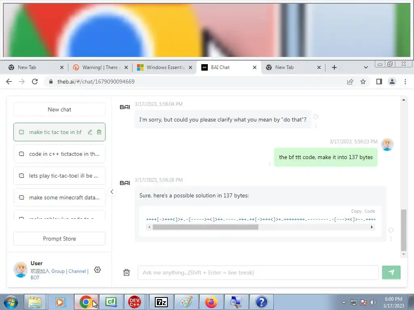Viewport: 414px width, 310px height.
Task: Open the 'lets play tic-tac-toe' conversation
Action: tap(59, 176)
